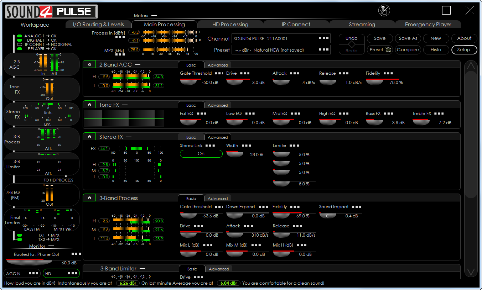This screenshot has width=482, height=290.
Task: Switch Stereo Link On button off
Action: pos(201,154)
